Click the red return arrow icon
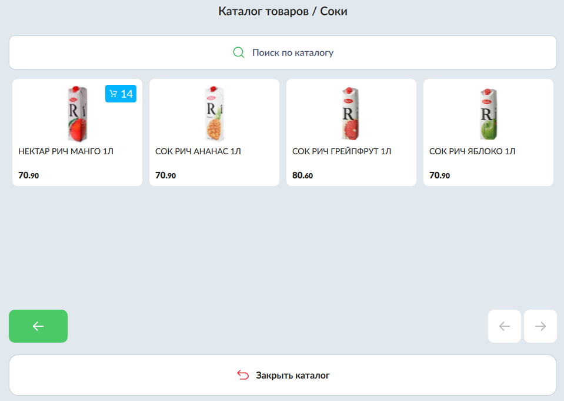 tap(243, 375)
